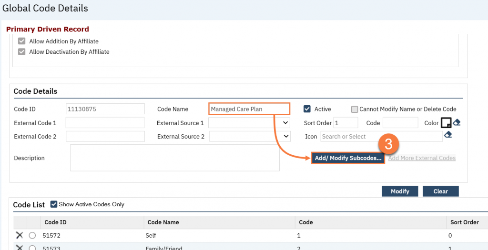
Task: Toggle Allow Deactivation By Affiliate checkbox
Action: [x=21, y=51]
